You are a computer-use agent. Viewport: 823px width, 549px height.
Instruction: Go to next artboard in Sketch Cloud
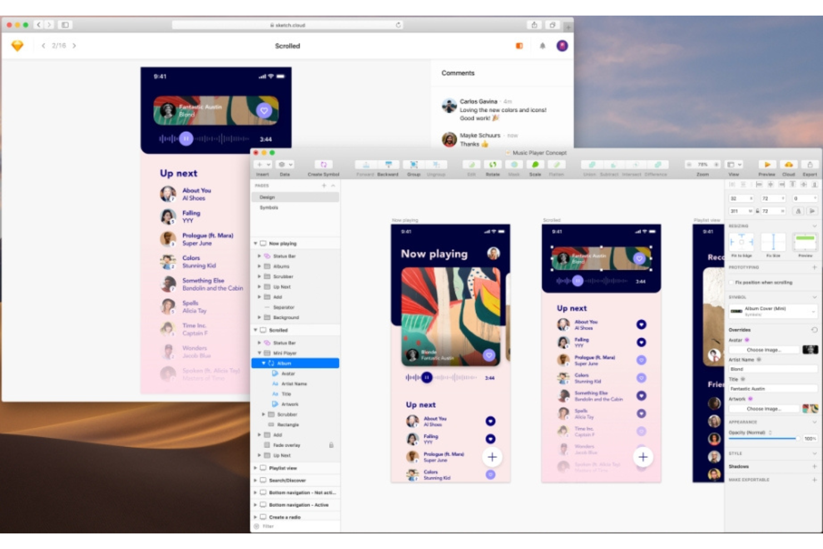[x=75, y=46]
